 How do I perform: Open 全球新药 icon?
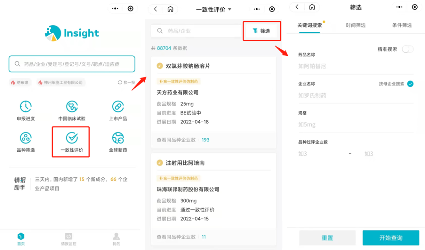118,138
